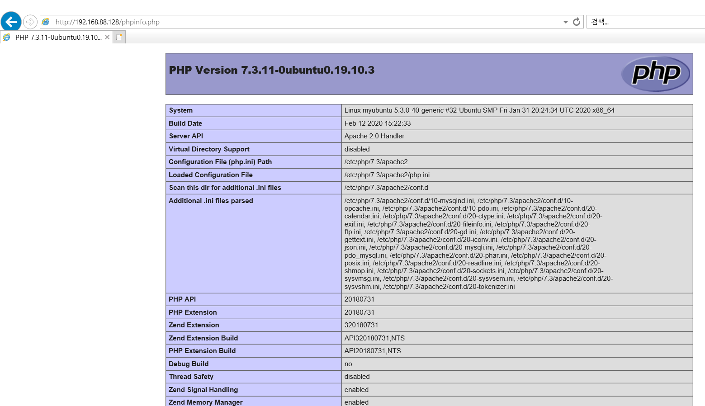Refresh the phpinfo page
Screen dimensions: 705x406
click(x=577, y=22)
